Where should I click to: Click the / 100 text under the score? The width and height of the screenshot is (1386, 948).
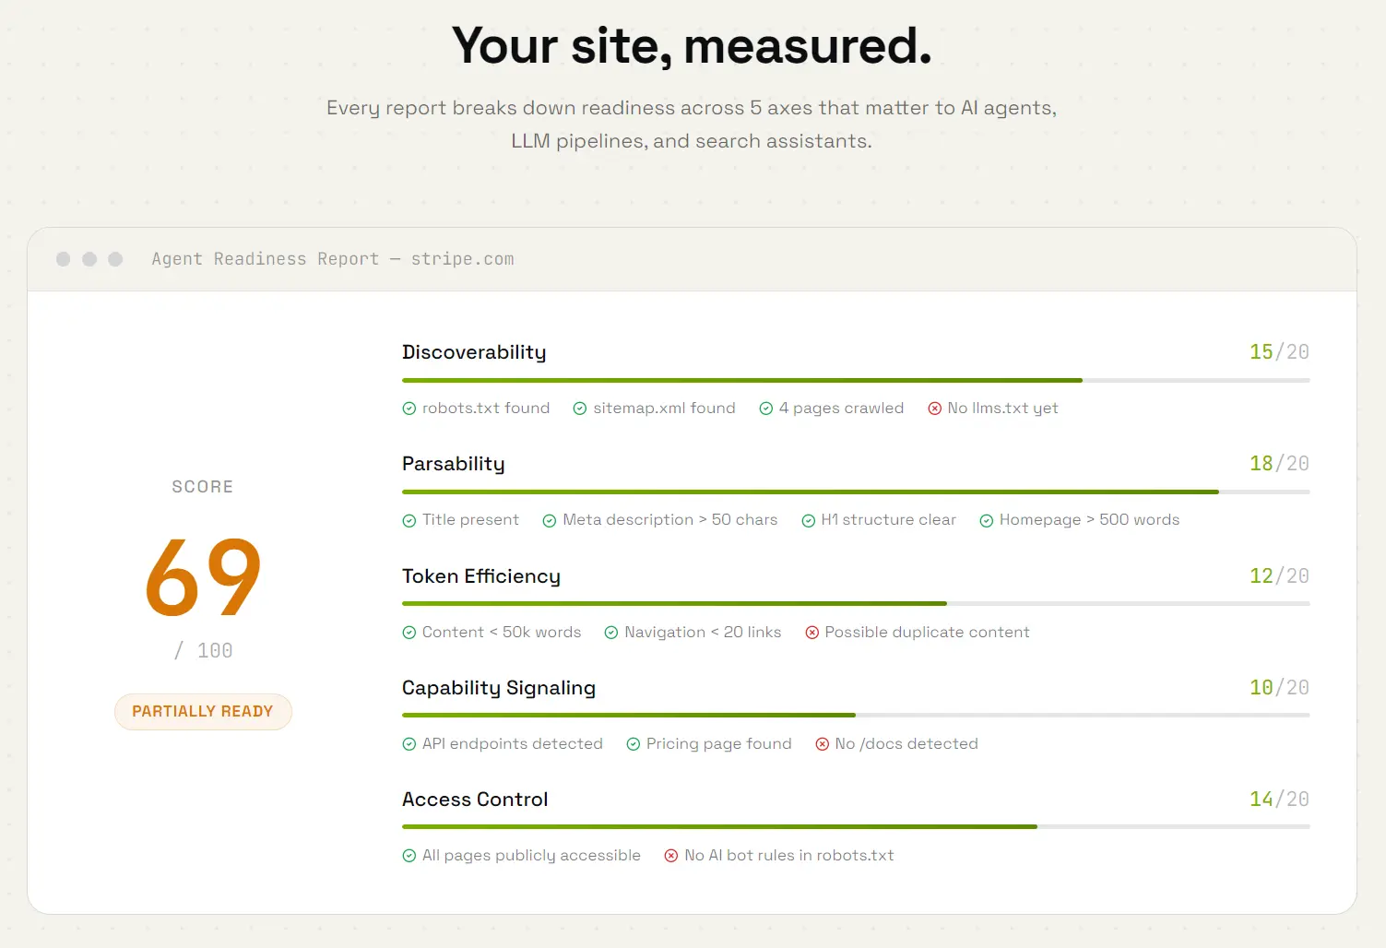click(x=203, y=651)
